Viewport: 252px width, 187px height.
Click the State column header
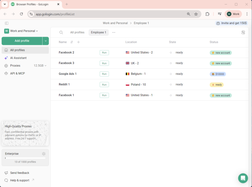coord(172,42)
